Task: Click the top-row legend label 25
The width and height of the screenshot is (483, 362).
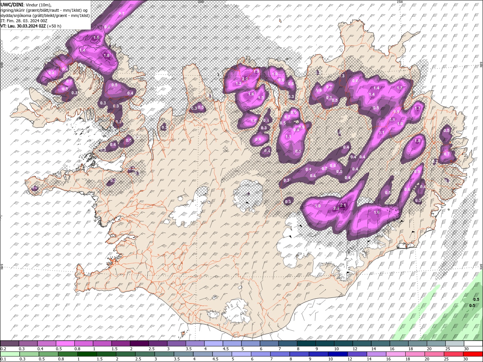Action: (447, 349)
